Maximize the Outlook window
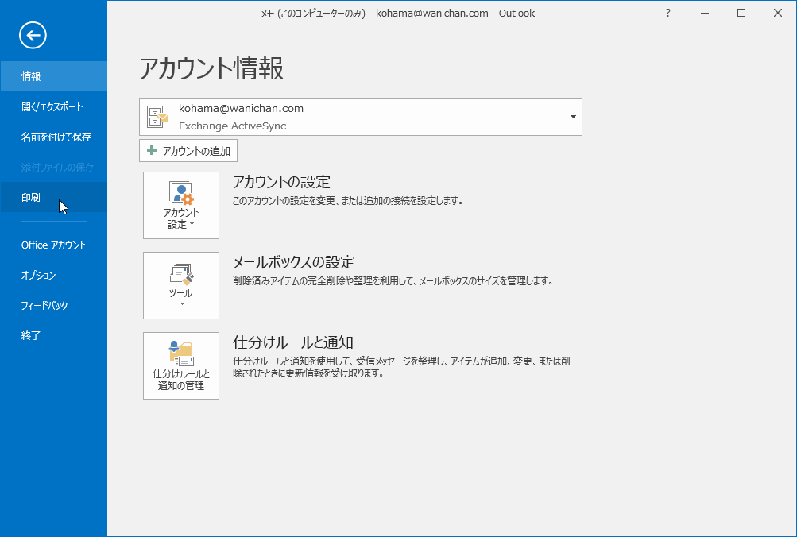This screenshot has height=537, width=797. pos(741,14)
